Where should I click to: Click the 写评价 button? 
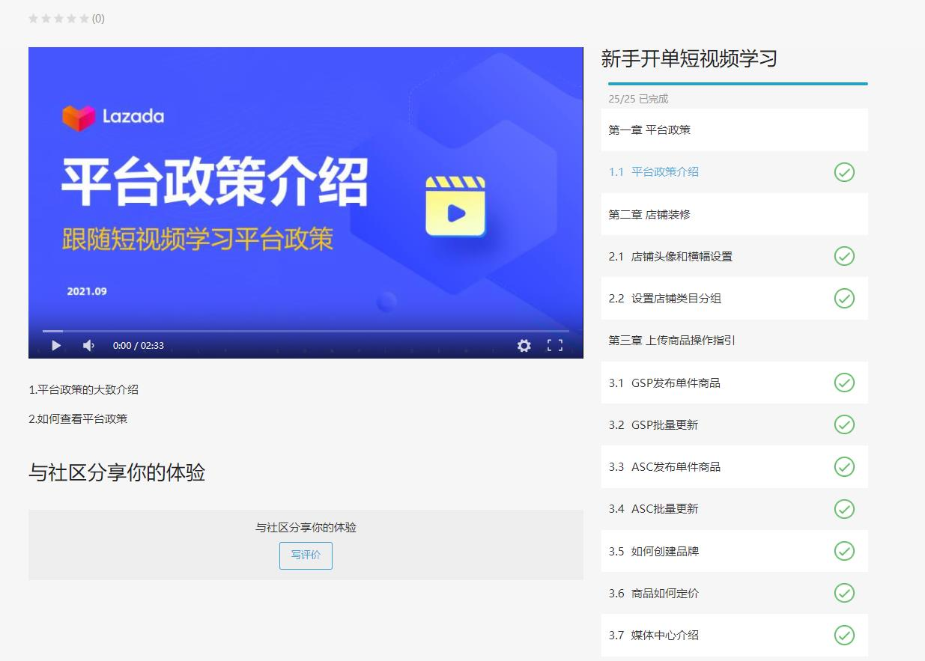tap(306, 555)
